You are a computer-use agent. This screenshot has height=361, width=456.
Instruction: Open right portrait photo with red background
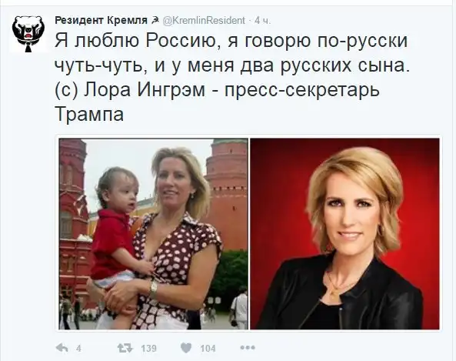(x=345, y=234)
